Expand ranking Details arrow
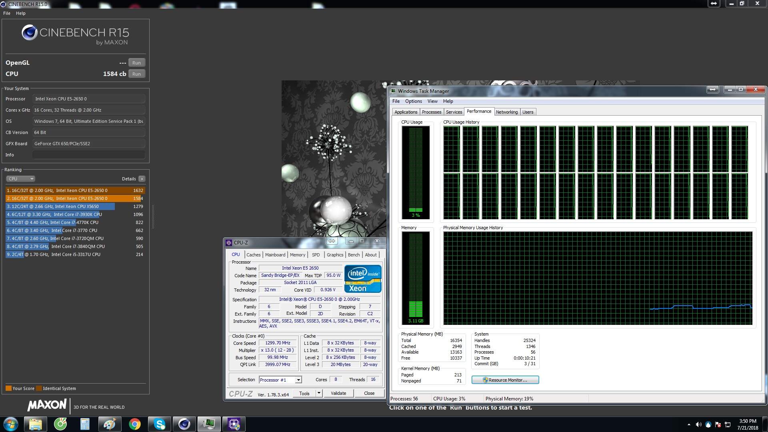The height and width of the screenshot is (432, 768). point(142,179)
